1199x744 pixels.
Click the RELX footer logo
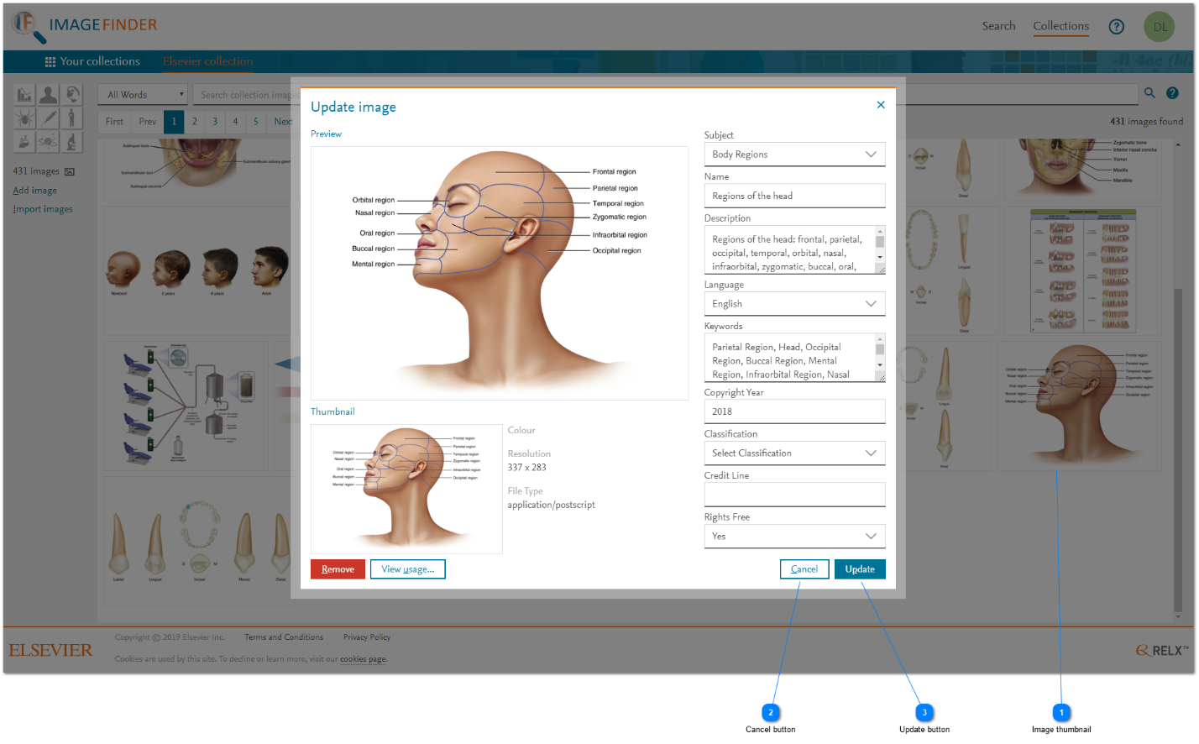[x=1163, y=651]
